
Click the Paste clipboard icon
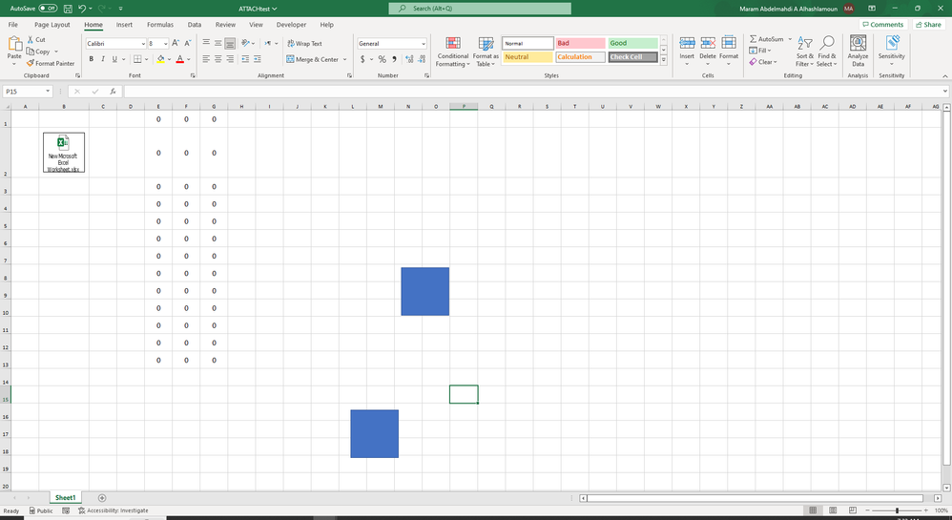14,44
